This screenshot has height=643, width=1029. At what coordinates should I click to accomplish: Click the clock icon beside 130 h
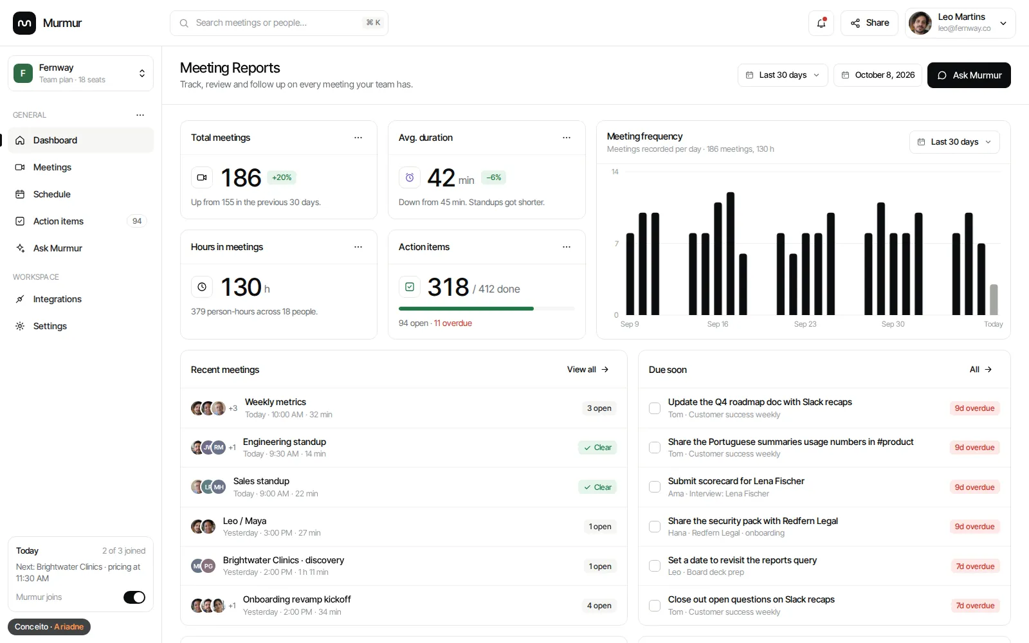tap(202, 287)
